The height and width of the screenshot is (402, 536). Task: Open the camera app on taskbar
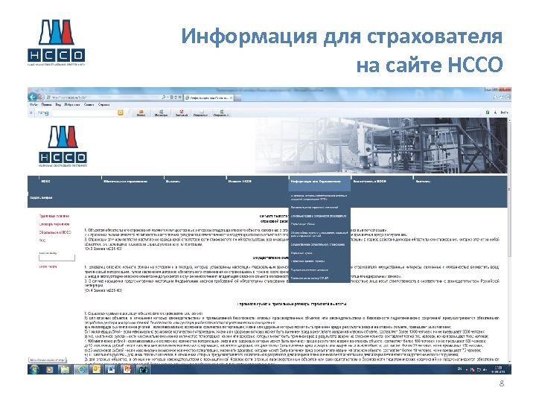click(143, 369)
